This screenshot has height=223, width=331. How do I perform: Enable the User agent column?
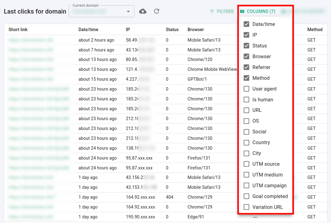[x=246, y=89]
